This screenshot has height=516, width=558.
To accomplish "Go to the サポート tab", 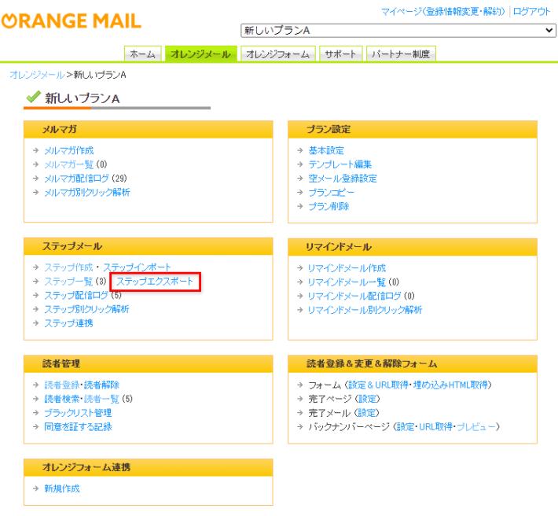I will click(340, 54).
